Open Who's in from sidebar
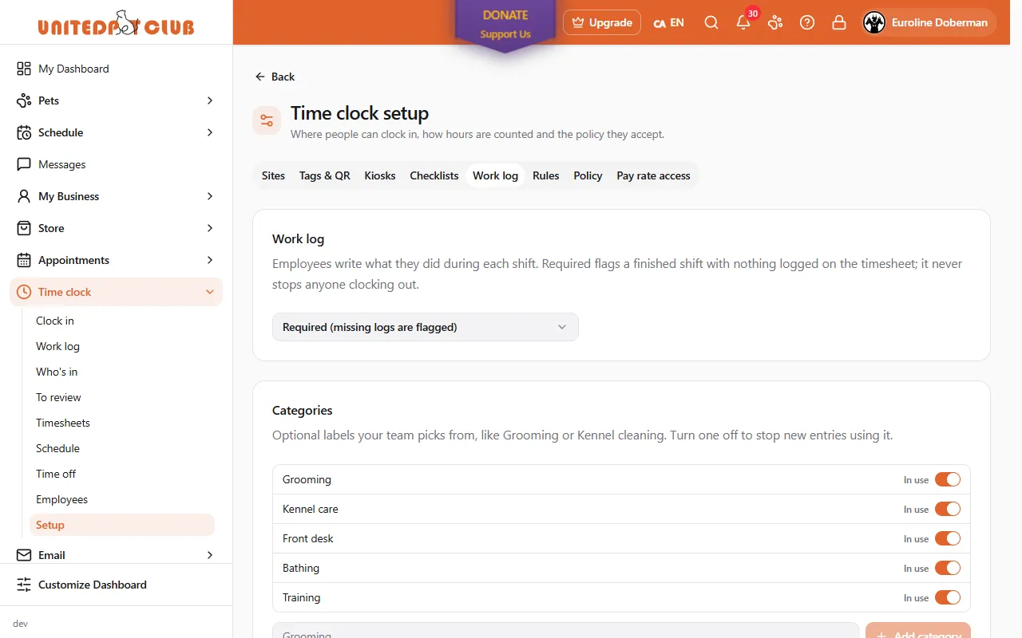The image size is (1022, 638). click(x=57, y=372)
